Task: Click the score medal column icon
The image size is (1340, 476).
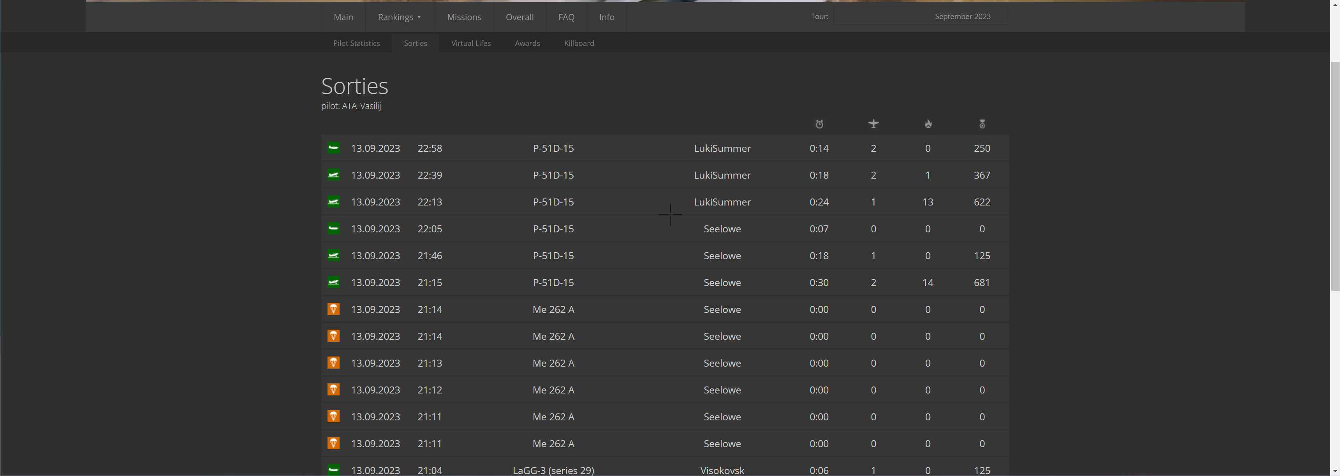Action: pos(982,124)
